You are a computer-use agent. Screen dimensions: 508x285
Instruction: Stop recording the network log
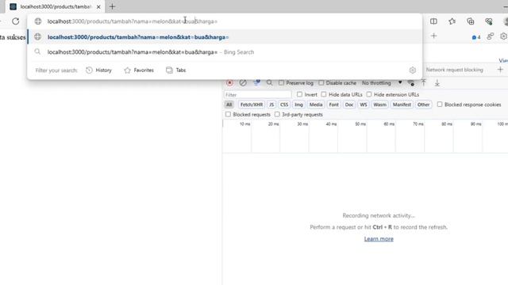pyautogui.click(x=229, y=82)
